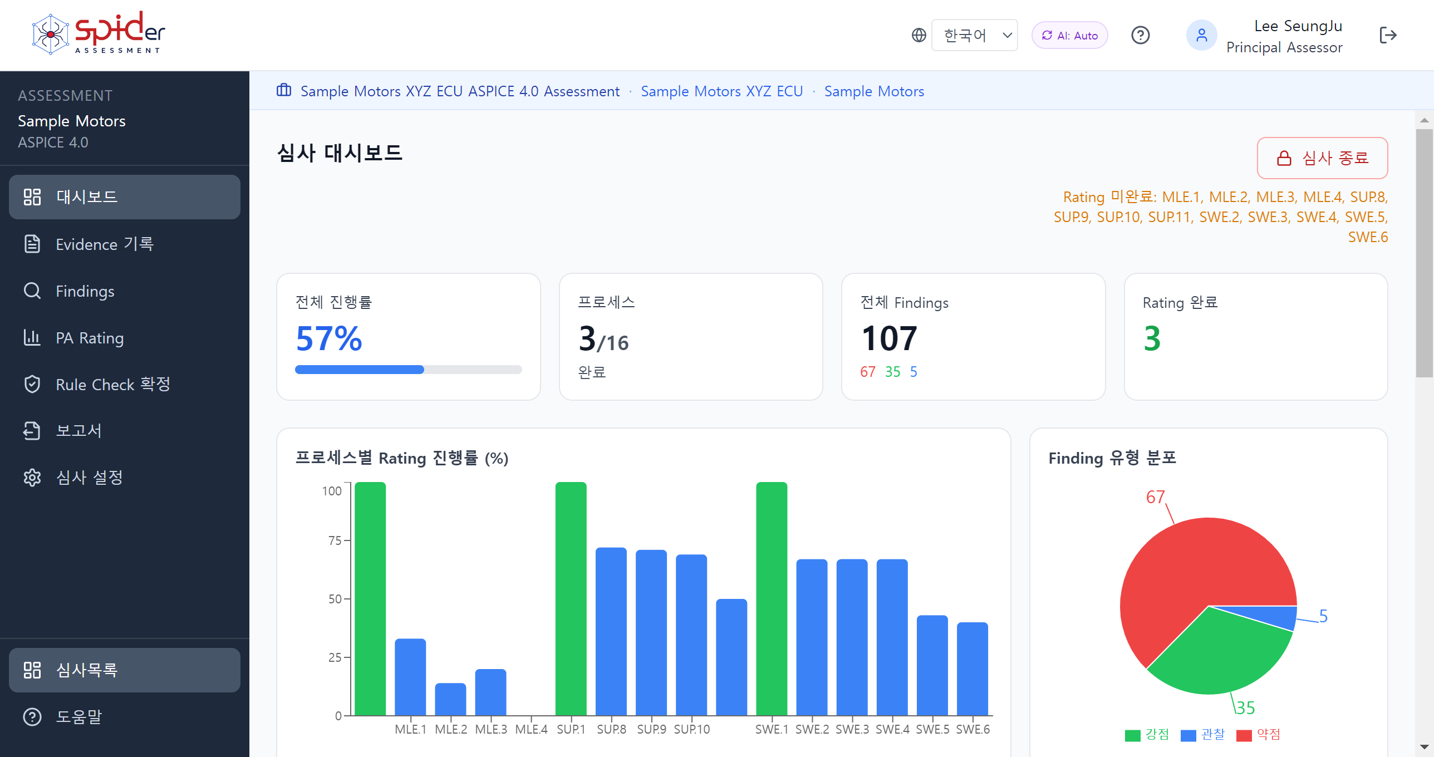Open 보고서 in the sidebar

pos(125,430)
